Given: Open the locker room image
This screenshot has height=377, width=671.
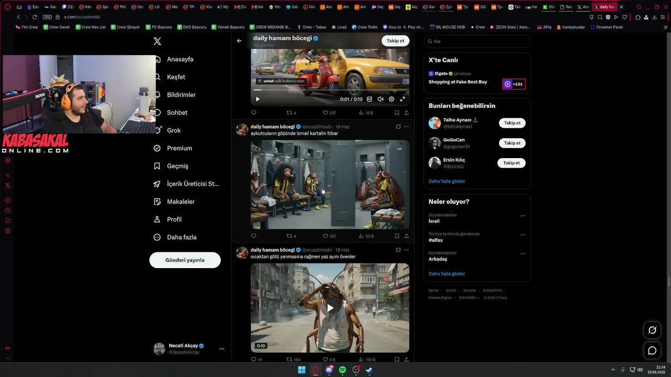Looking at the screenshot, I should point(330,184).
